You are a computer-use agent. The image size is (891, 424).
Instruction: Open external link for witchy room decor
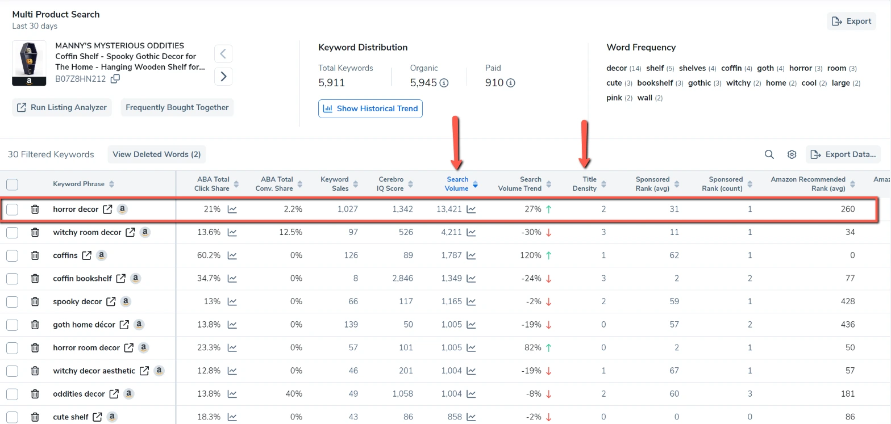(130, 232)
